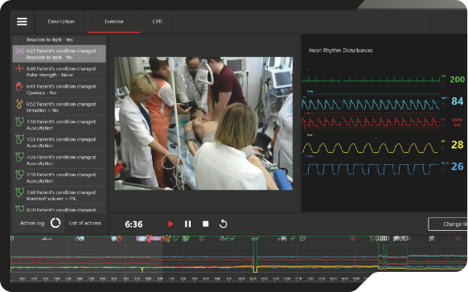Image resolution: width=468 pixels, height=292 pixels.
Task: Select the 7:40 Korotkoff volume entry
Action: click(59, 195)
